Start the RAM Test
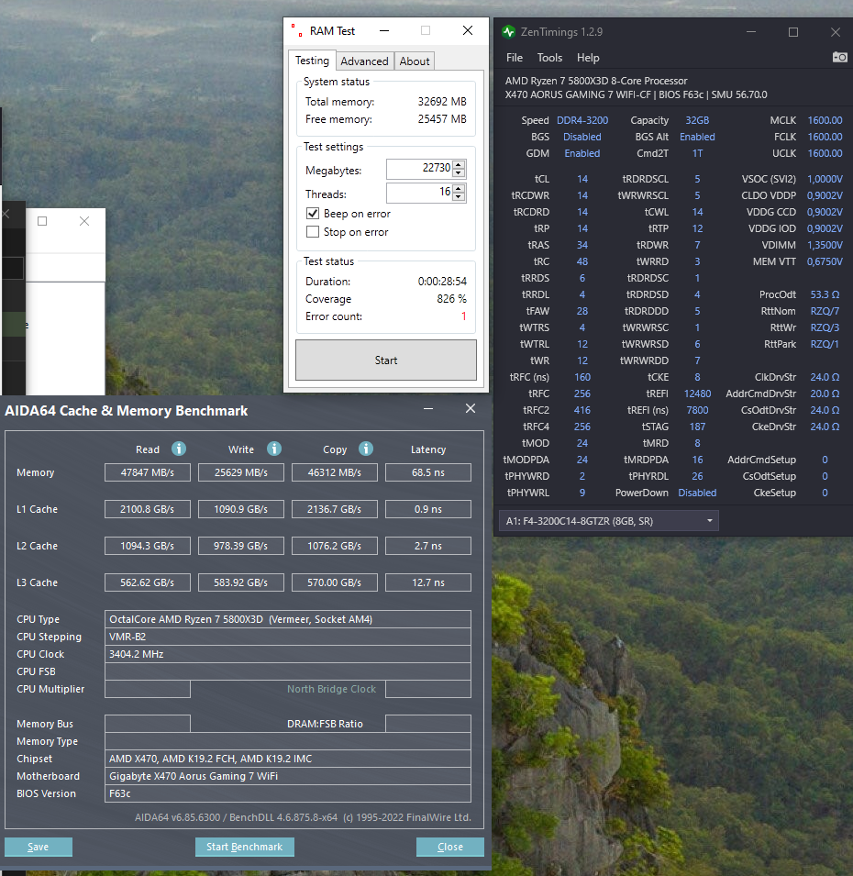853x876 pixels. point(386,360)
